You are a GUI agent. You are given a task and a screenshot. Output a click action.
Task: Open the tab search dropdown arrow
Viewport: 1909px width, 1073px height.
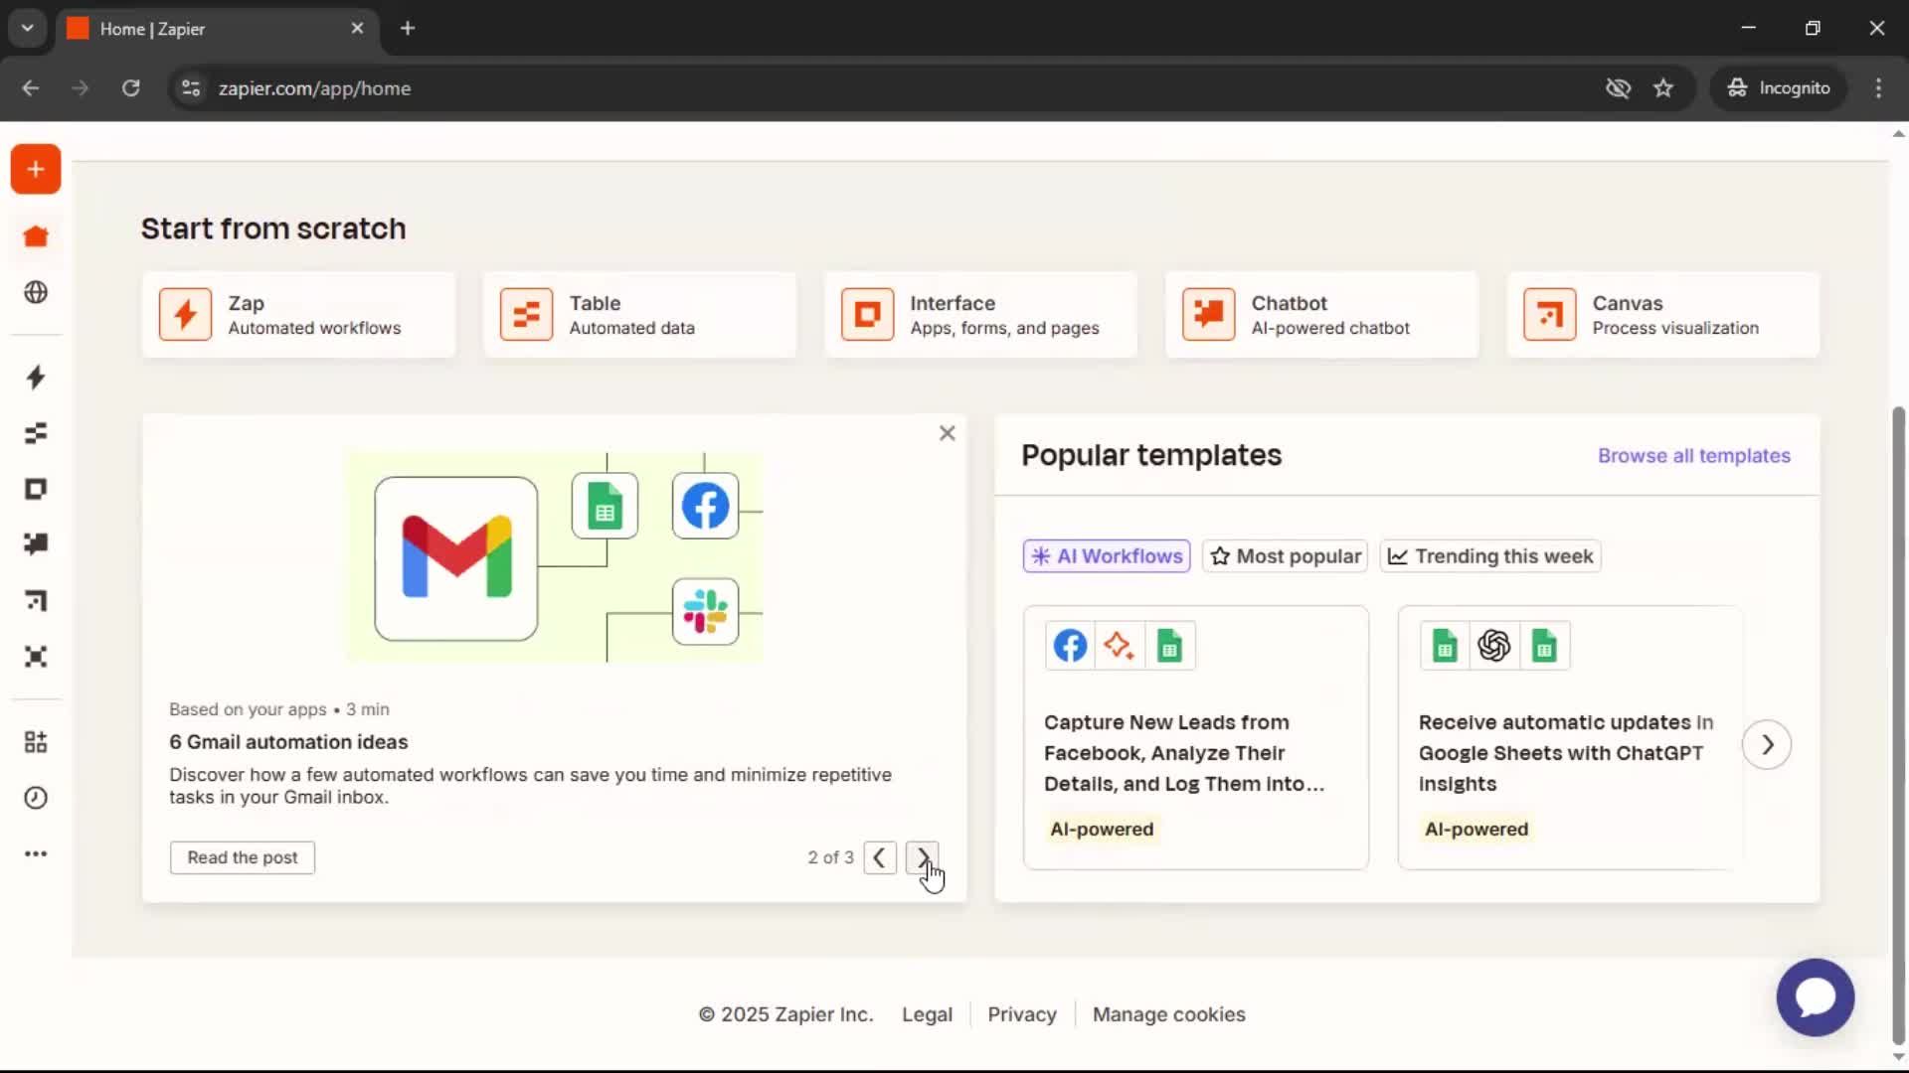point(28,28)
